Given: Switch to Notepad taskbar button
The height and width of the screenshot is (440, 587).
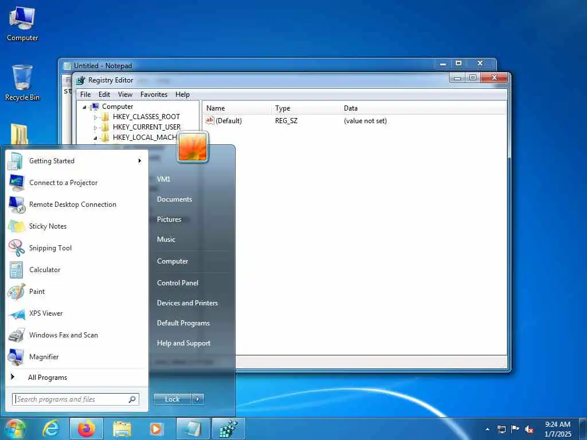Looking at the screenshot, I should click(193, 429).
